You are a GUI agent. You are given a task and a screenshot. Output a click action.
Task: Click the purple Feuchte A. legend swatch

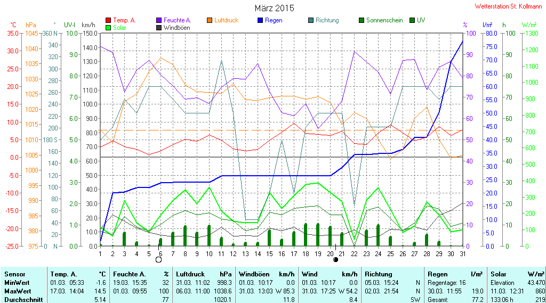point(159,21)
